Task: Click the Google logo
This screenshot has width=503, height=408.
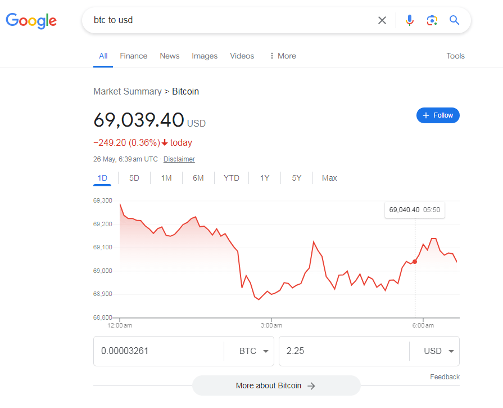Action: (x=31, y=21)
